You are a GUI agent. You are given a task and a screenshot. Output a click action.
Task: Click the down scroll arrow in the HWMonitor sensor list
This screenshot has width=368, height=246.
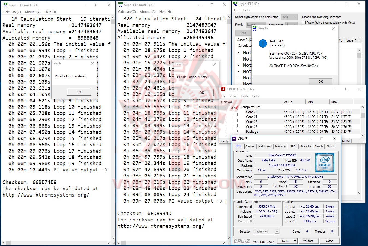[x=363, y=135]
